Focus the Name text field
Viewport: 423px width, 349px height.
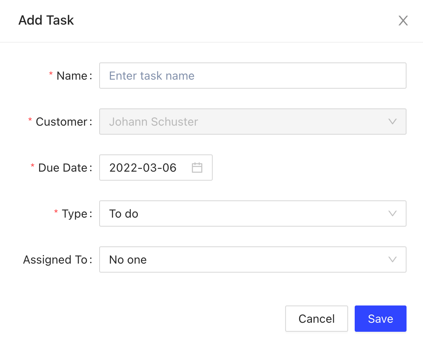252,76
